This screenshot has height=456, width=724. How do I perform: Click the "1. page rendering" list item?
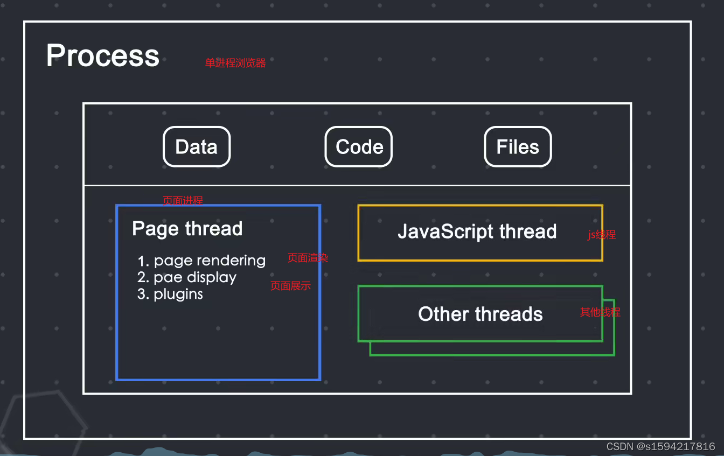click(201, 261)
